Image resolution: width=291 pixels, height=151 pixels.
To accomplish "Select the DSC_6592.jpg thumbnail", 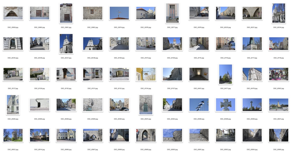I will (x=172, y=105).
